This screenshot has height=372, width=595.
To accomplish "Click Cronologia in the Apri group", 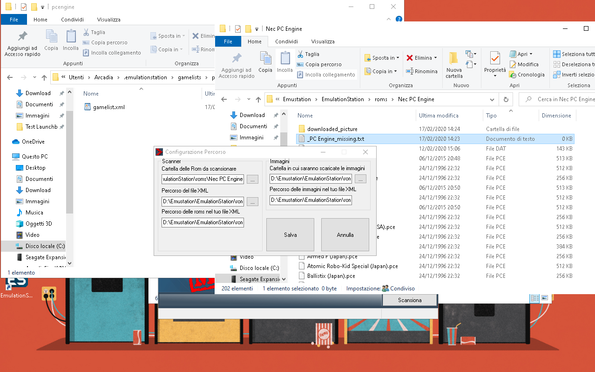I will [x=527, y=75].
